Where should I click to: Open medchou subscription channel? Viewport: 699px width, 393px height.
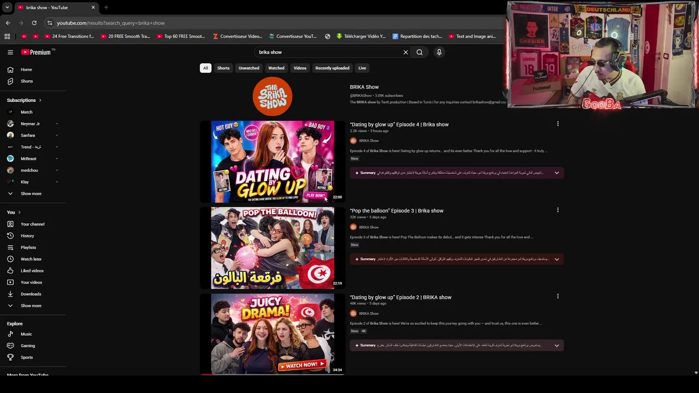point(29,170)
